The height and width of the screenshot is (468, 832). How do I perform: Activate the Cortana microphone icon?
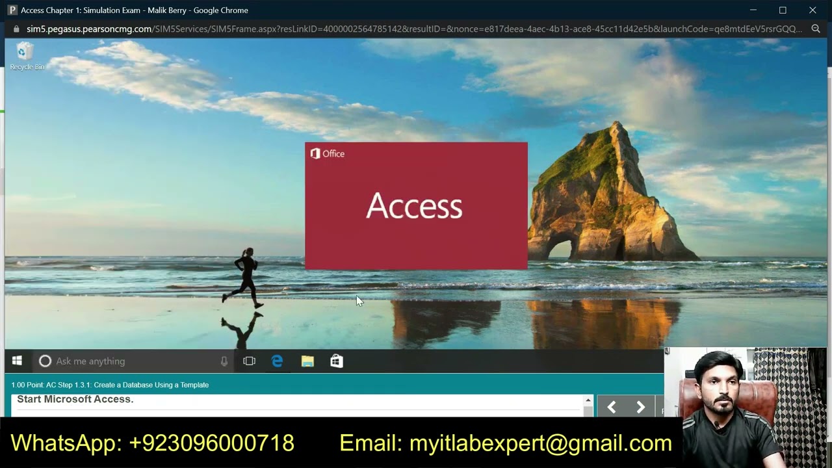(x=224, y=361)
